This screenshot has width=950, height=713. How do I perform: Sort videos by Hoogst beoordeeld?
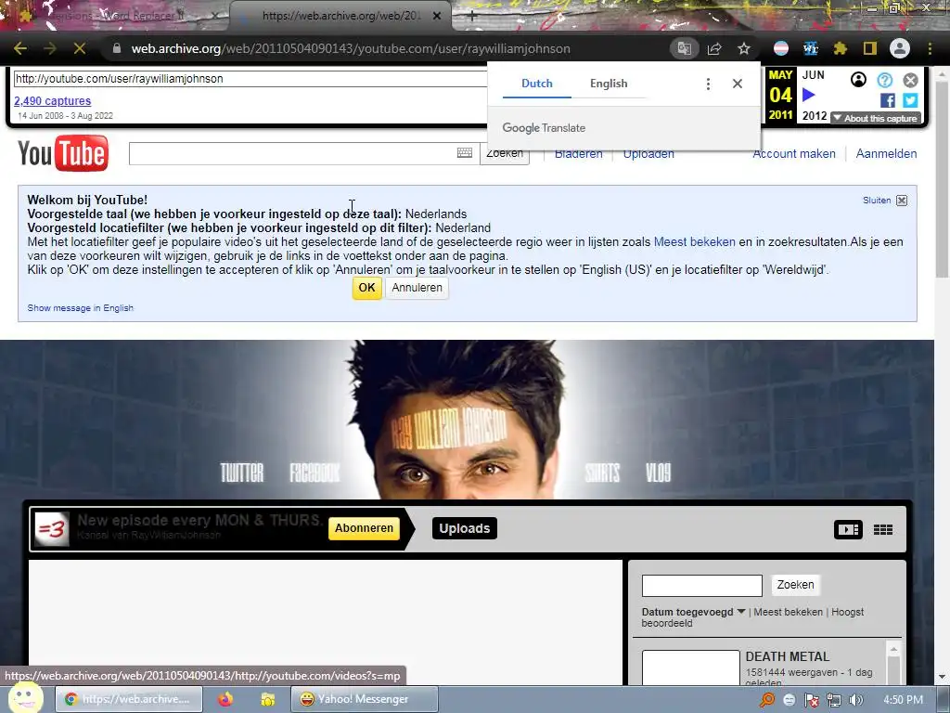[x=752, y=617]
